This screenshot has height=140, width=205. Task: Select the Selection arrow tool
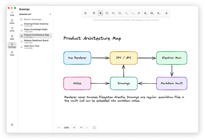click(x=100, y=13)
